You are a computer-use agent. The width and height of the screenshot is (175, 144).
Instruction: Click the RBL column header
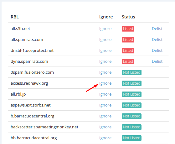[x=15, y=17]
